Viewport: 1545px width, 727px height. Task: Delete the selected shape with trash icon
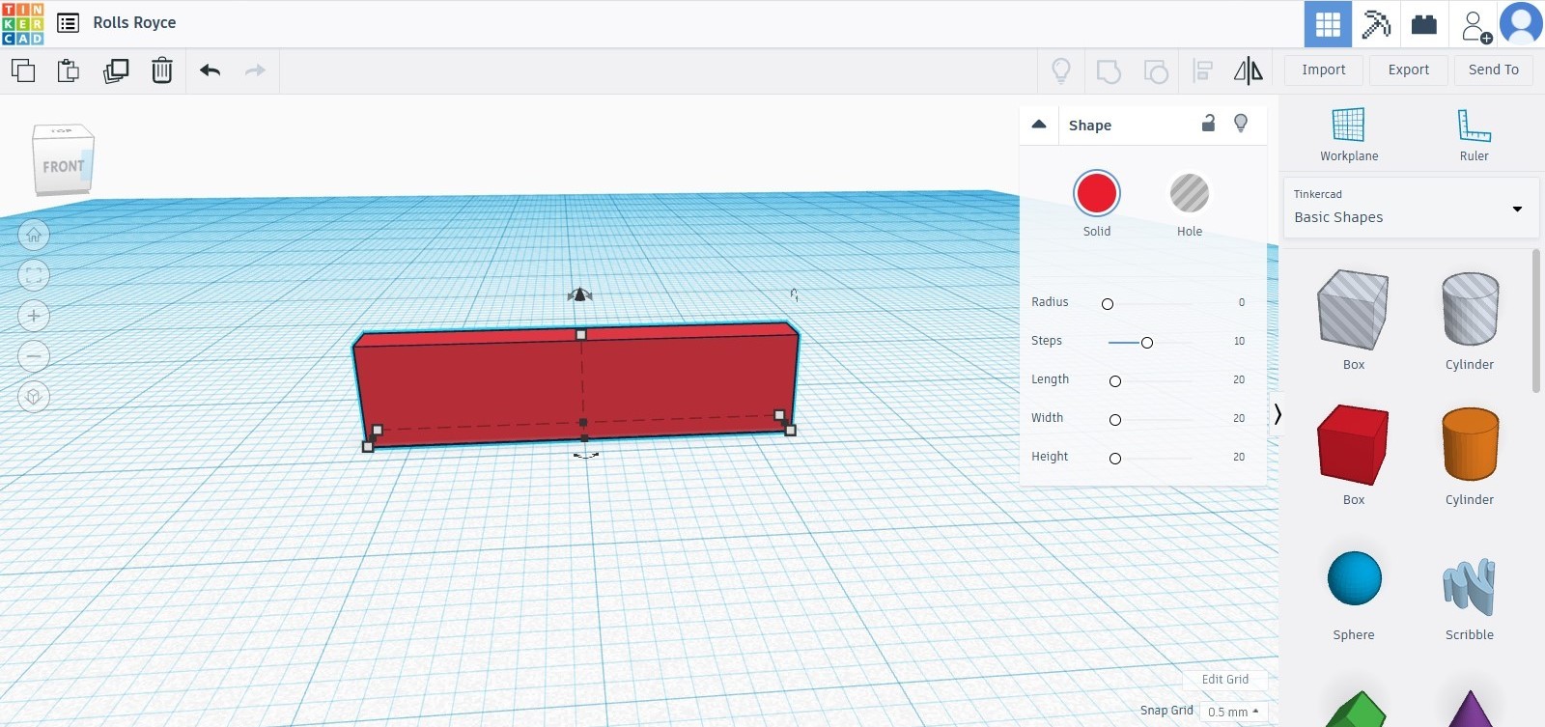pyautogui.click(x=162, y=70)
